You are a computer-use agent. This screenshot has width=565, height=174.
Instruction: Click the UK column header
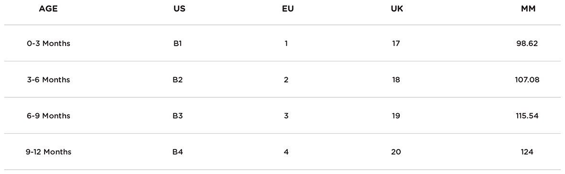397,9
